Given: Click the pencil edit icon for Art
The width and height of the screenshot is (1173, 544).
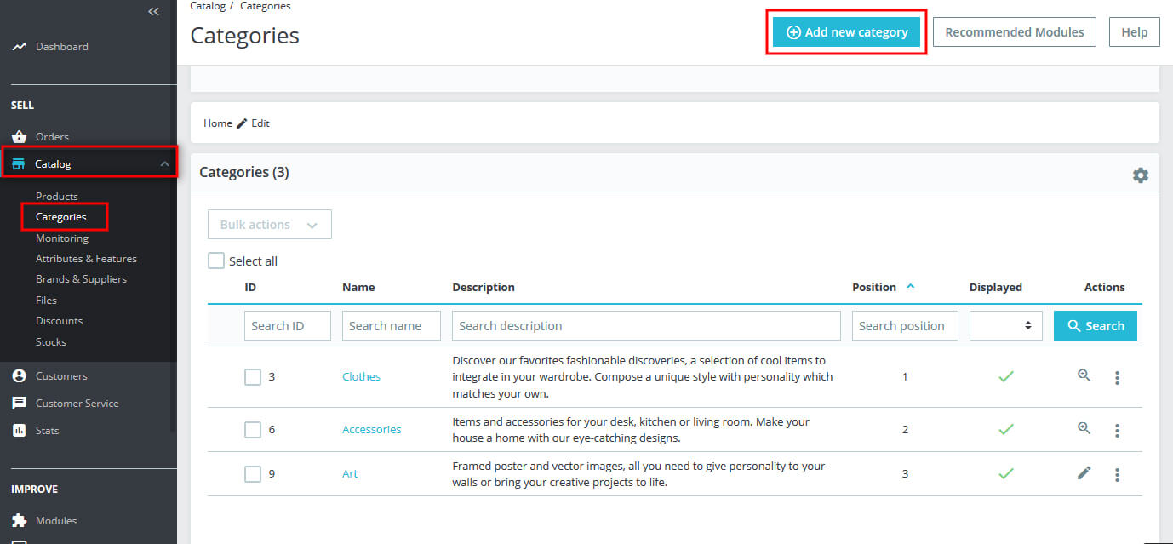Looking at the screenshot, I should (1084, 473).
